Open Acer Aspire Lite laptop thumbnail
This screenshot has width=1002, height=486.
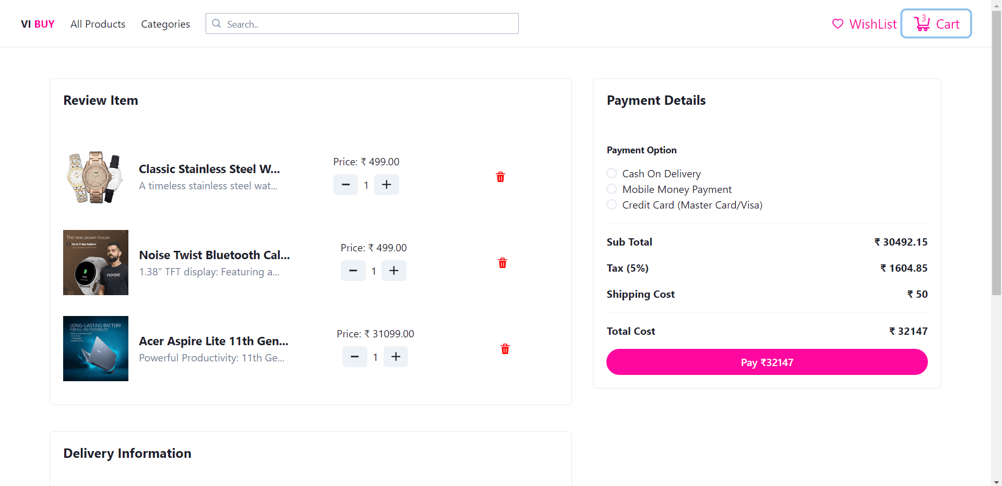(x=96, y=349)
